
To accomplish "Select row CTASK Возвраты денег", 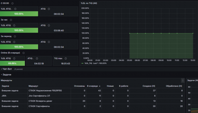I will pyautogui.click(x=92, y=101).
